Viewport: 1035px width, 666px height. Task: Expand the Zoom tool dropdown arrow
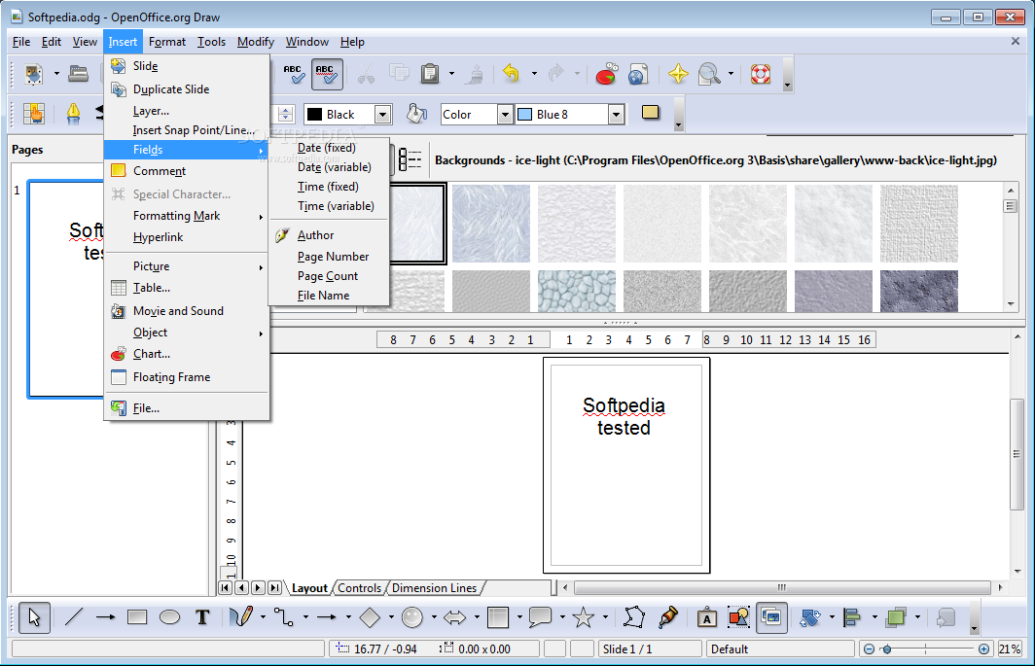731,73
